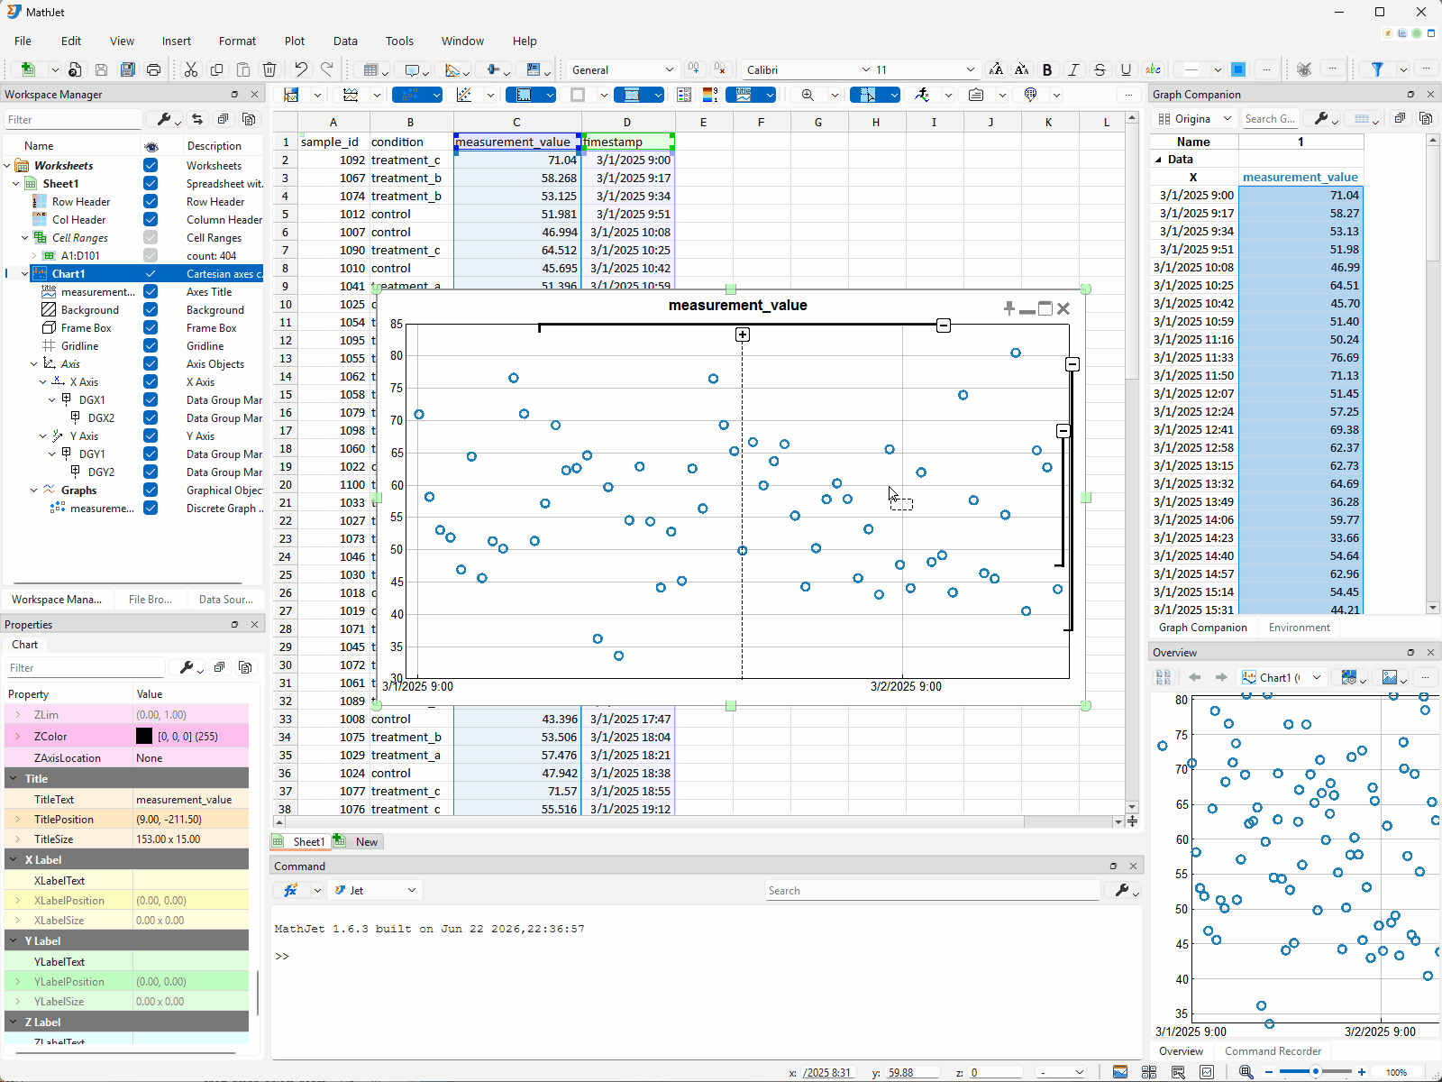Click the scatter plot type icon

(411, 95)
